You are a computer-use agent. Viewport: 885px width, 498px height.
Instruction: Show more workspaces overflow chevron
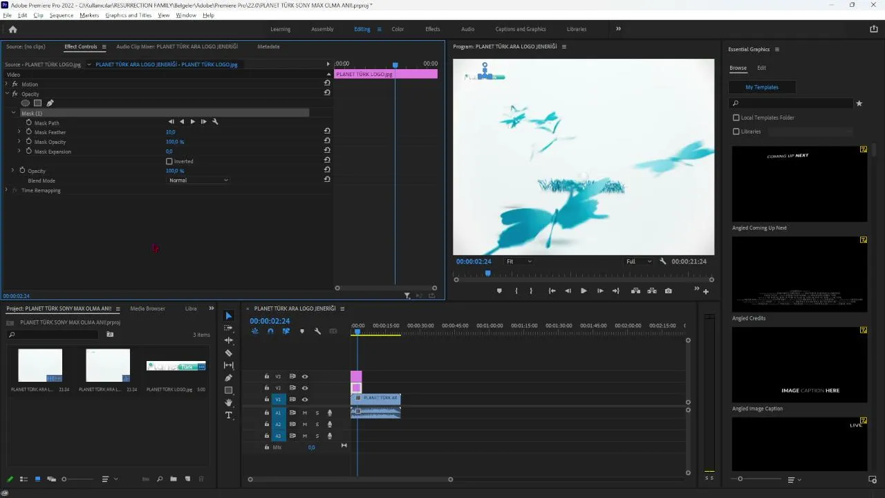pyautogui.click(x=618, y=29)
